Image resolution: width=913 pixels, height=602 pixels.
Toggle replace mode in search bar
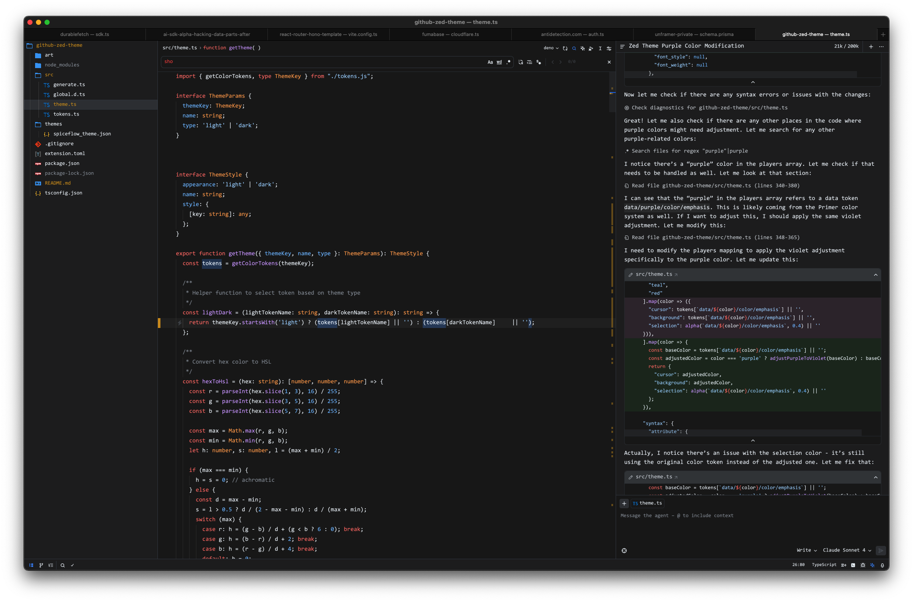point(521,62)
